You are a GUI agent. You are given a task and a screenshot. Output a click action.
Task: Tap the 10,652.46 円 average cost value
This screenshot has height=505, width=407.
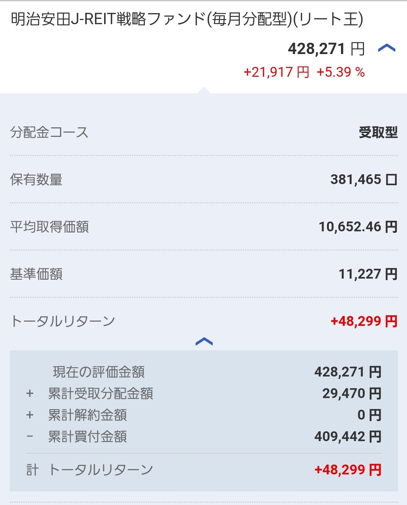click(x=358, y=227)
